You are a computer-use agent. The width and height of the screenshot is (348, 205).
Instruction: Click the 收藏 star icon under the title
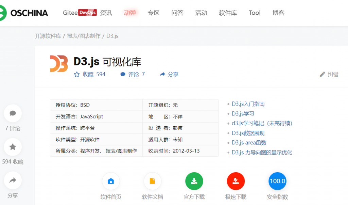pyautogui.click(x=76, y=74)
